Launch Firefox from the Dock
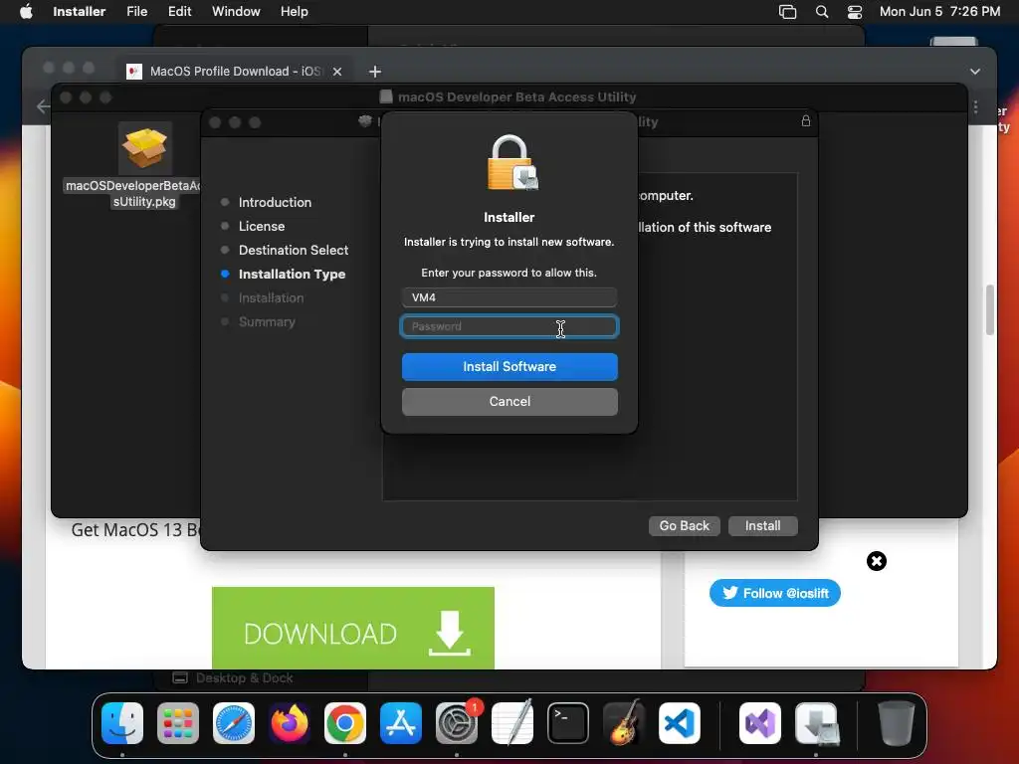The image size is (1019, 764). [290, 723]
